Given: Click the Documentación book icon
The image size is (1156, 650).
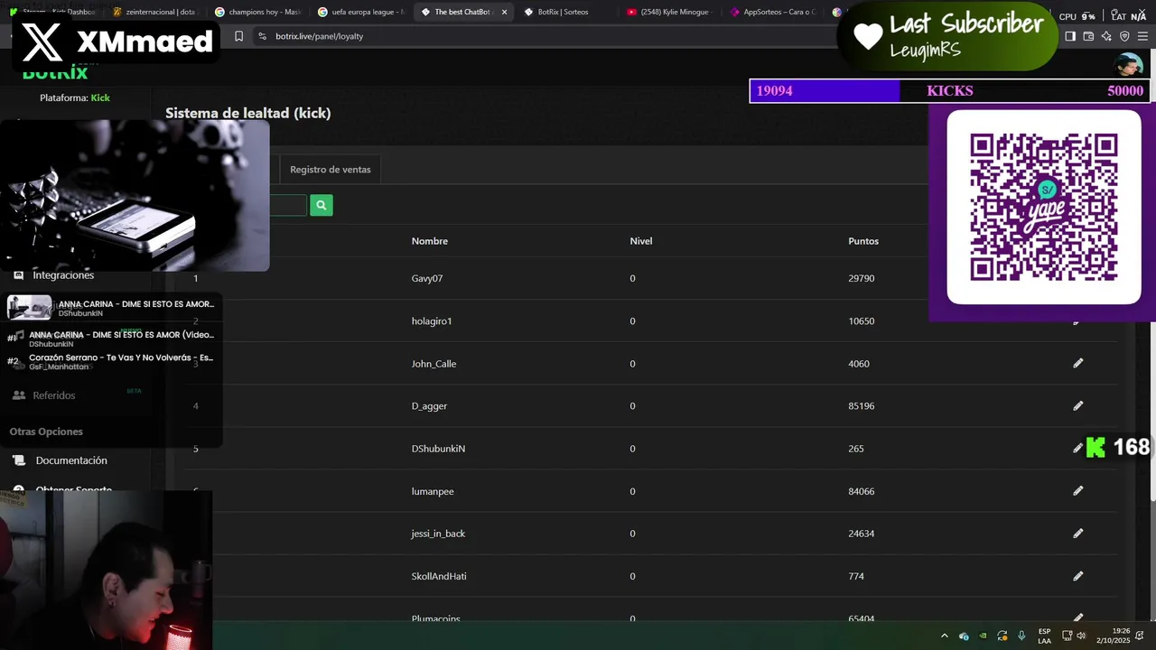Looking at the screenshot, I should click(19, 460).
